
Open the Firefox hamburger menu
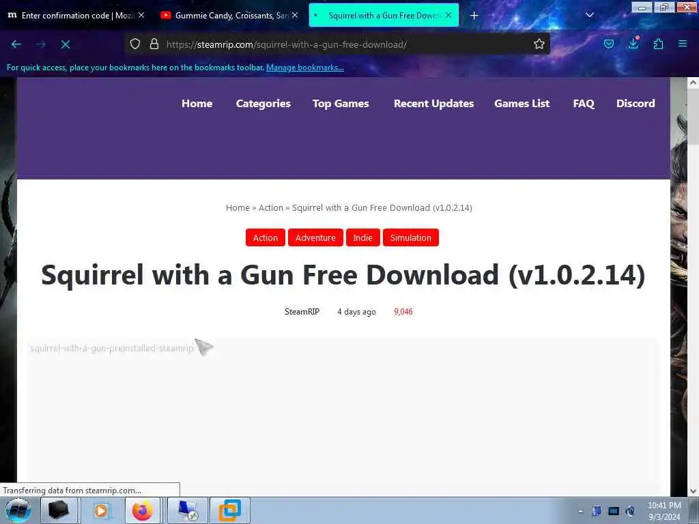click(683, 44)
